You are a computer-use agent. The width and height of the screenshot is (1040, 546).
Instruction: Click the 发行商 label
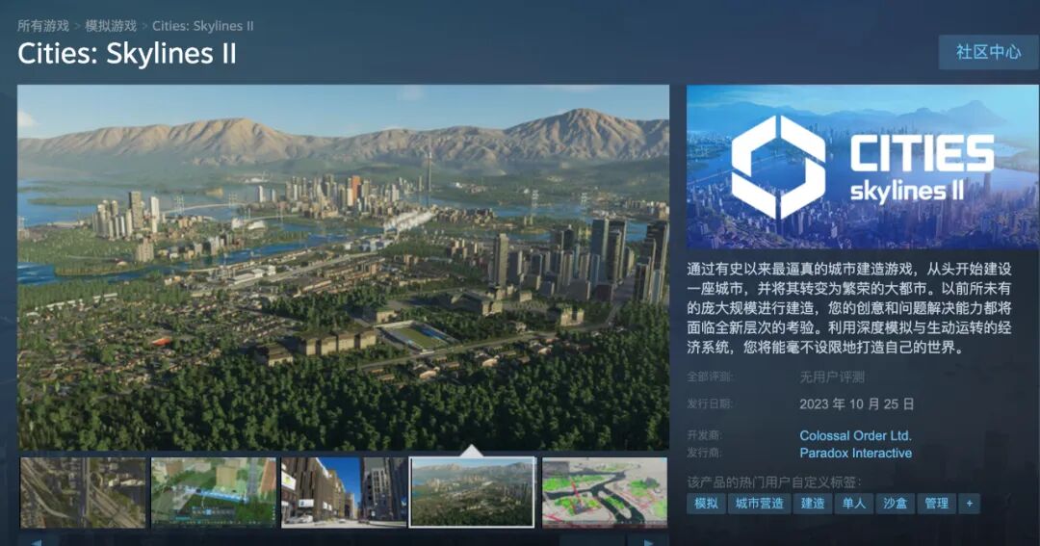[x=704, y=453]
